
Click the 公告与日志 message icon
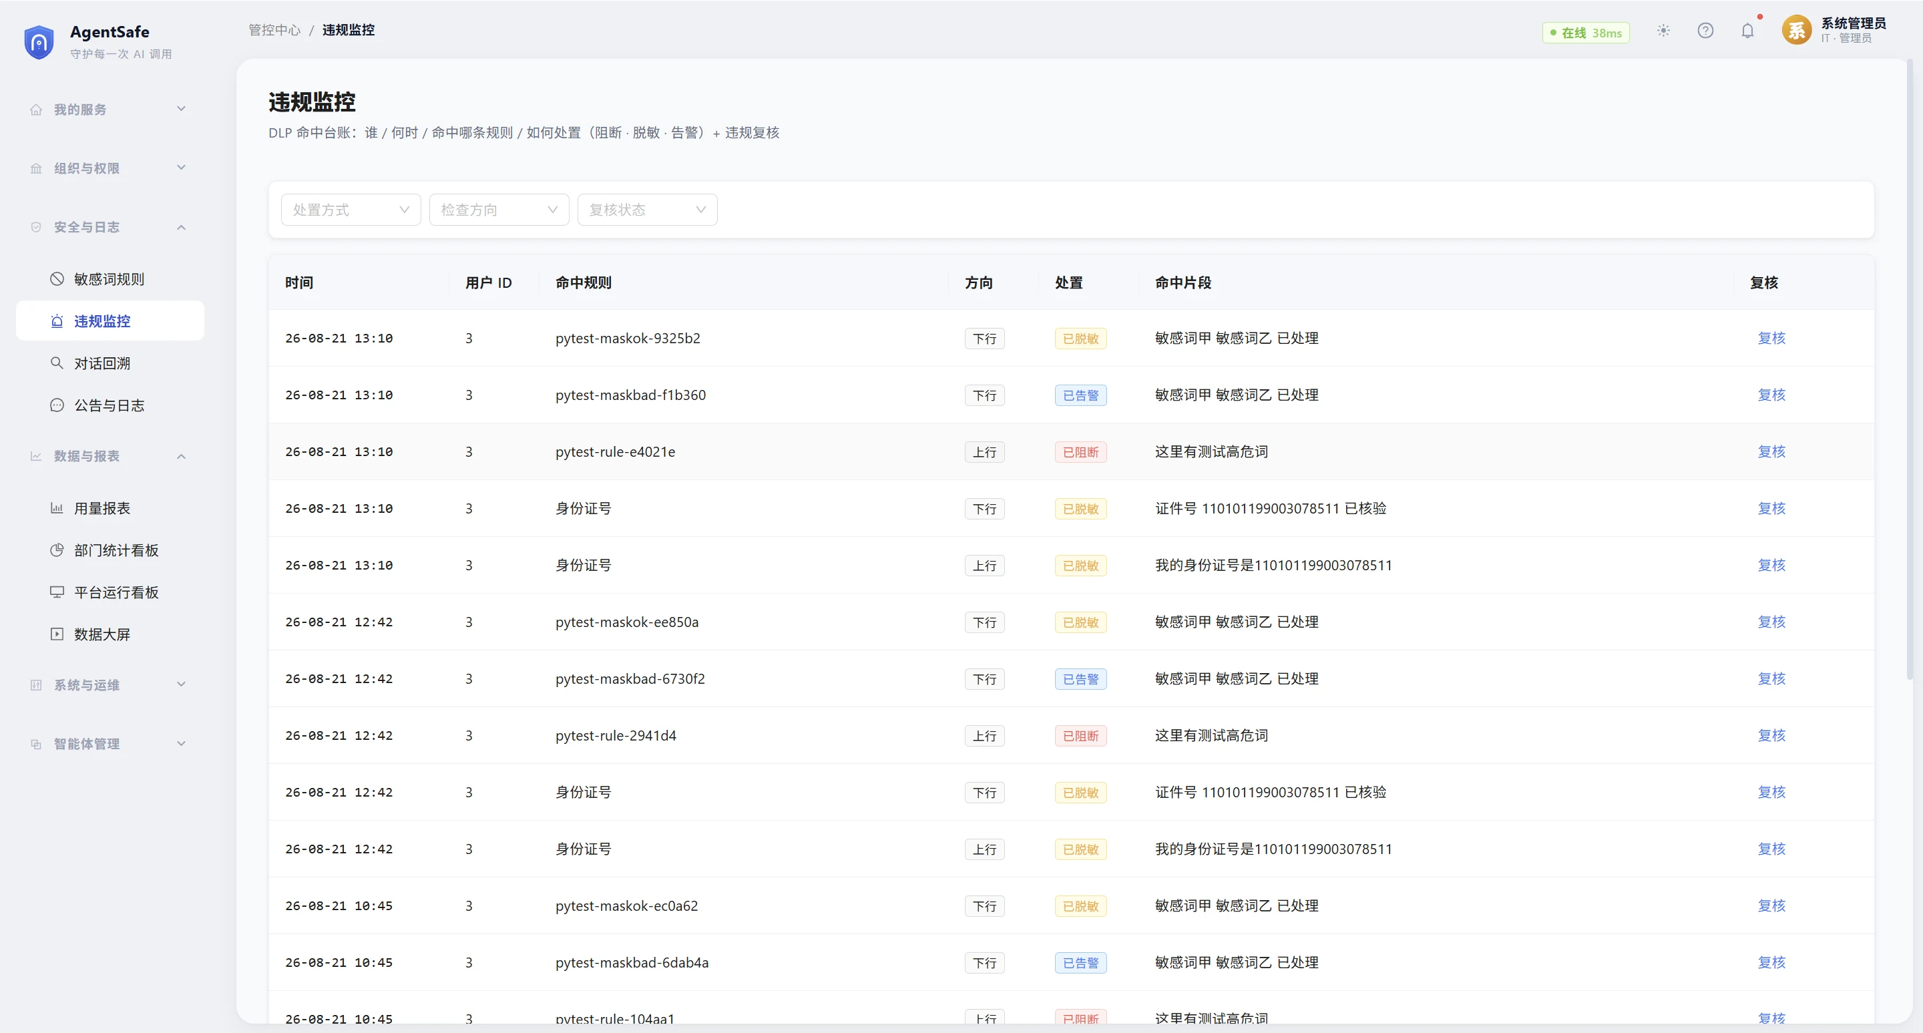[x=57, y=405]
